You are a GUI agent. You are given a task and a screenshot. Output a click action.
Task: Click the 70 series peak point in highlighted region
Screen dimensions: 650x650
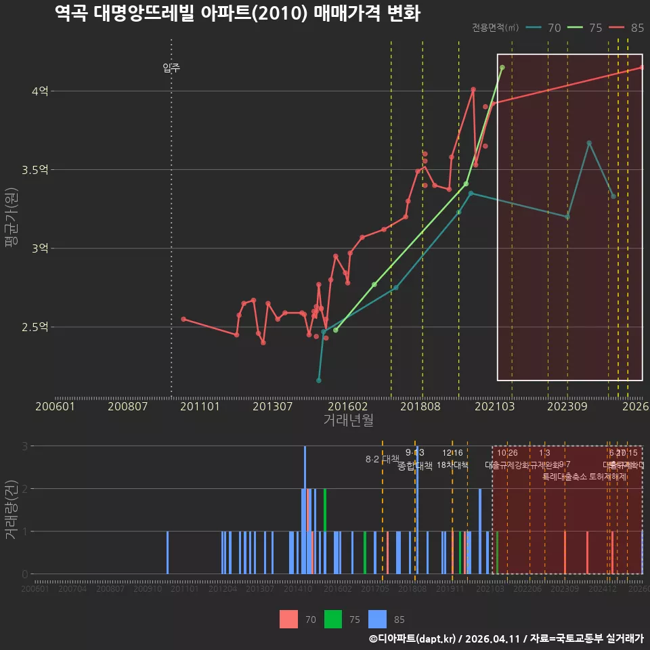(x=588, y=143)
